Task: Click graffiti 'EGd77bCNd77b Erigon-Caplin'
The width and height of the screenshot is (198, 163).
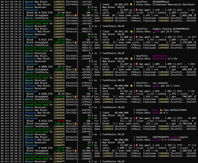Action: [x=170, y=137]
